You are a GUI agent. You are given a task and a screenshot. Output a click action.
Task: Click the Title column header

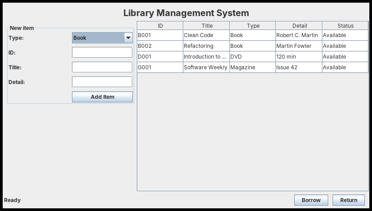point(207,25)
